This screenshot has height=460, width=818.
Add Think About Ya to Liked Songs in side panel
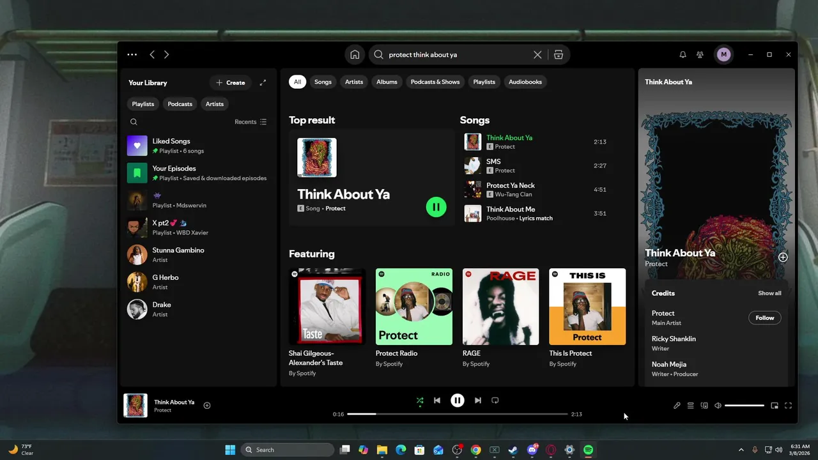[x=783, y=257]
